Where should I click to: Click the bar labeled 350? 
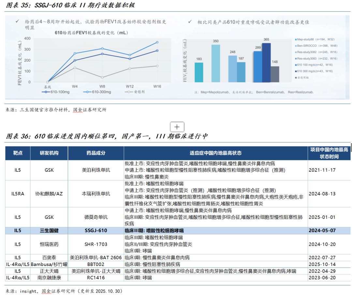point(216,63)
